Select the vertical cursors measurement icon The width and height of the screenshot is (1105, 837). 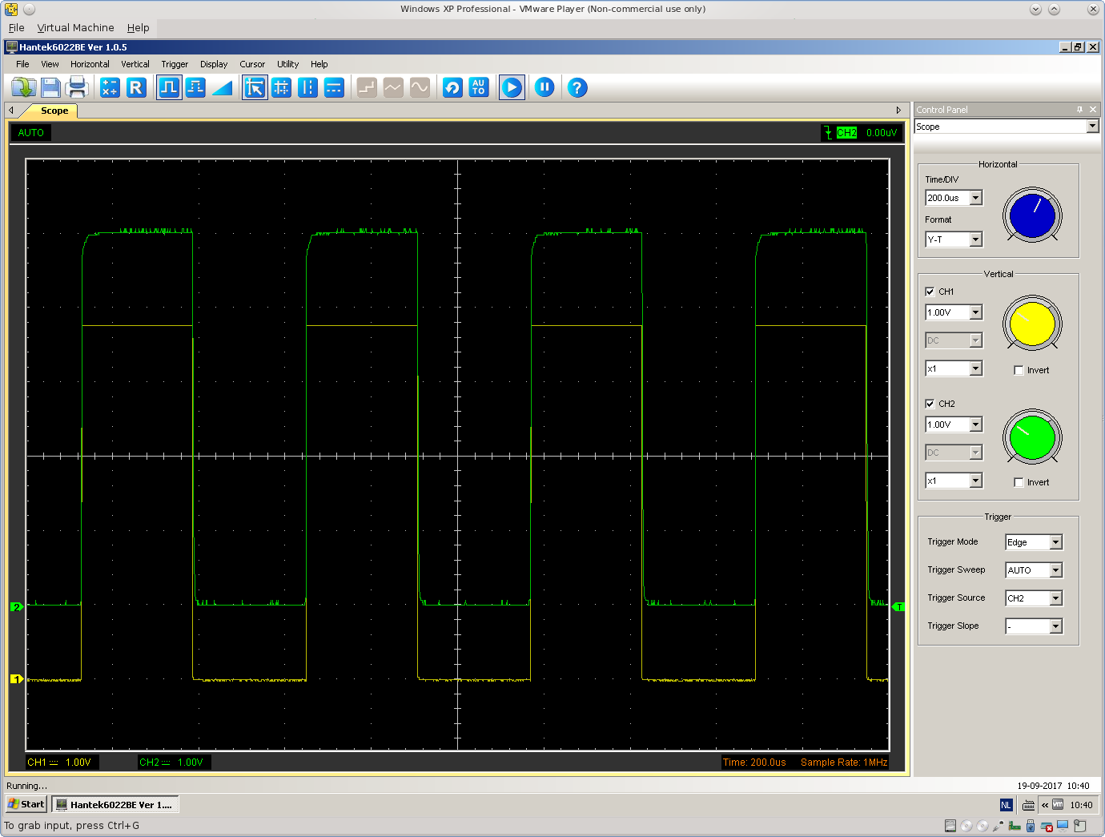(x=307, y=87)
